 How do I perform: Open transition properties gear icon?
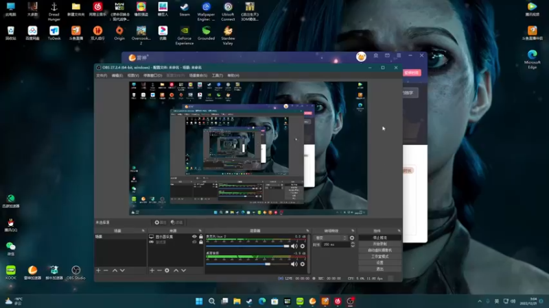point(352,238)
